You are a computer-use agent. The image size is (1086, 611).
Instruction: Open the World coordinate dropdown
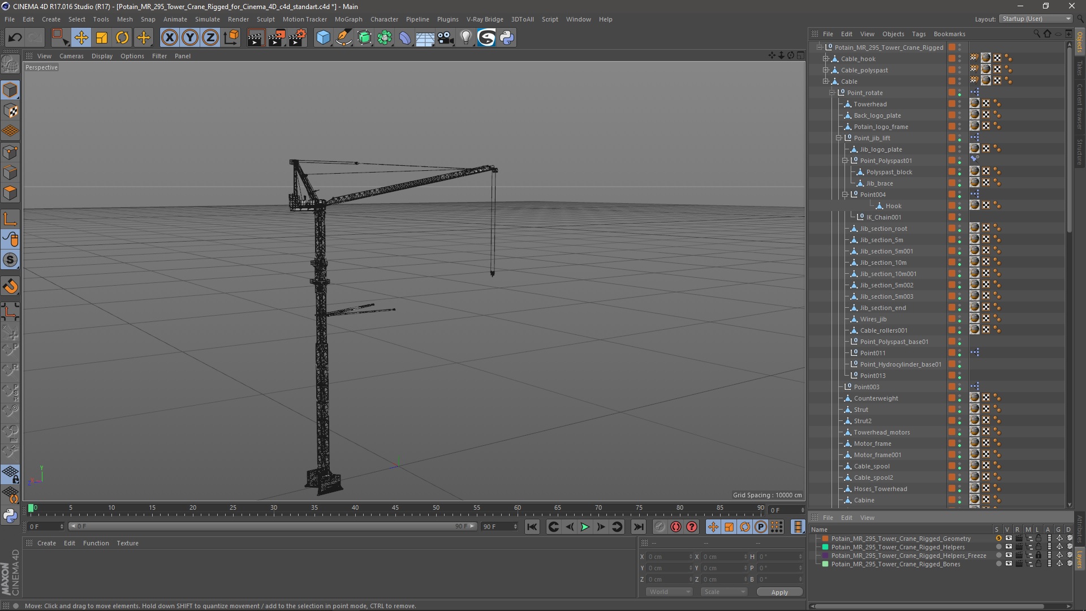coord(669,592)
